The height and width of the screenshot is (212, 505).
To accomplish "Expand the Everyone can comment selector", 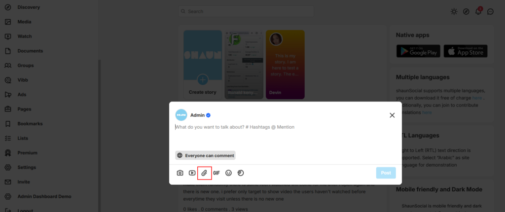I will [206, 155].
